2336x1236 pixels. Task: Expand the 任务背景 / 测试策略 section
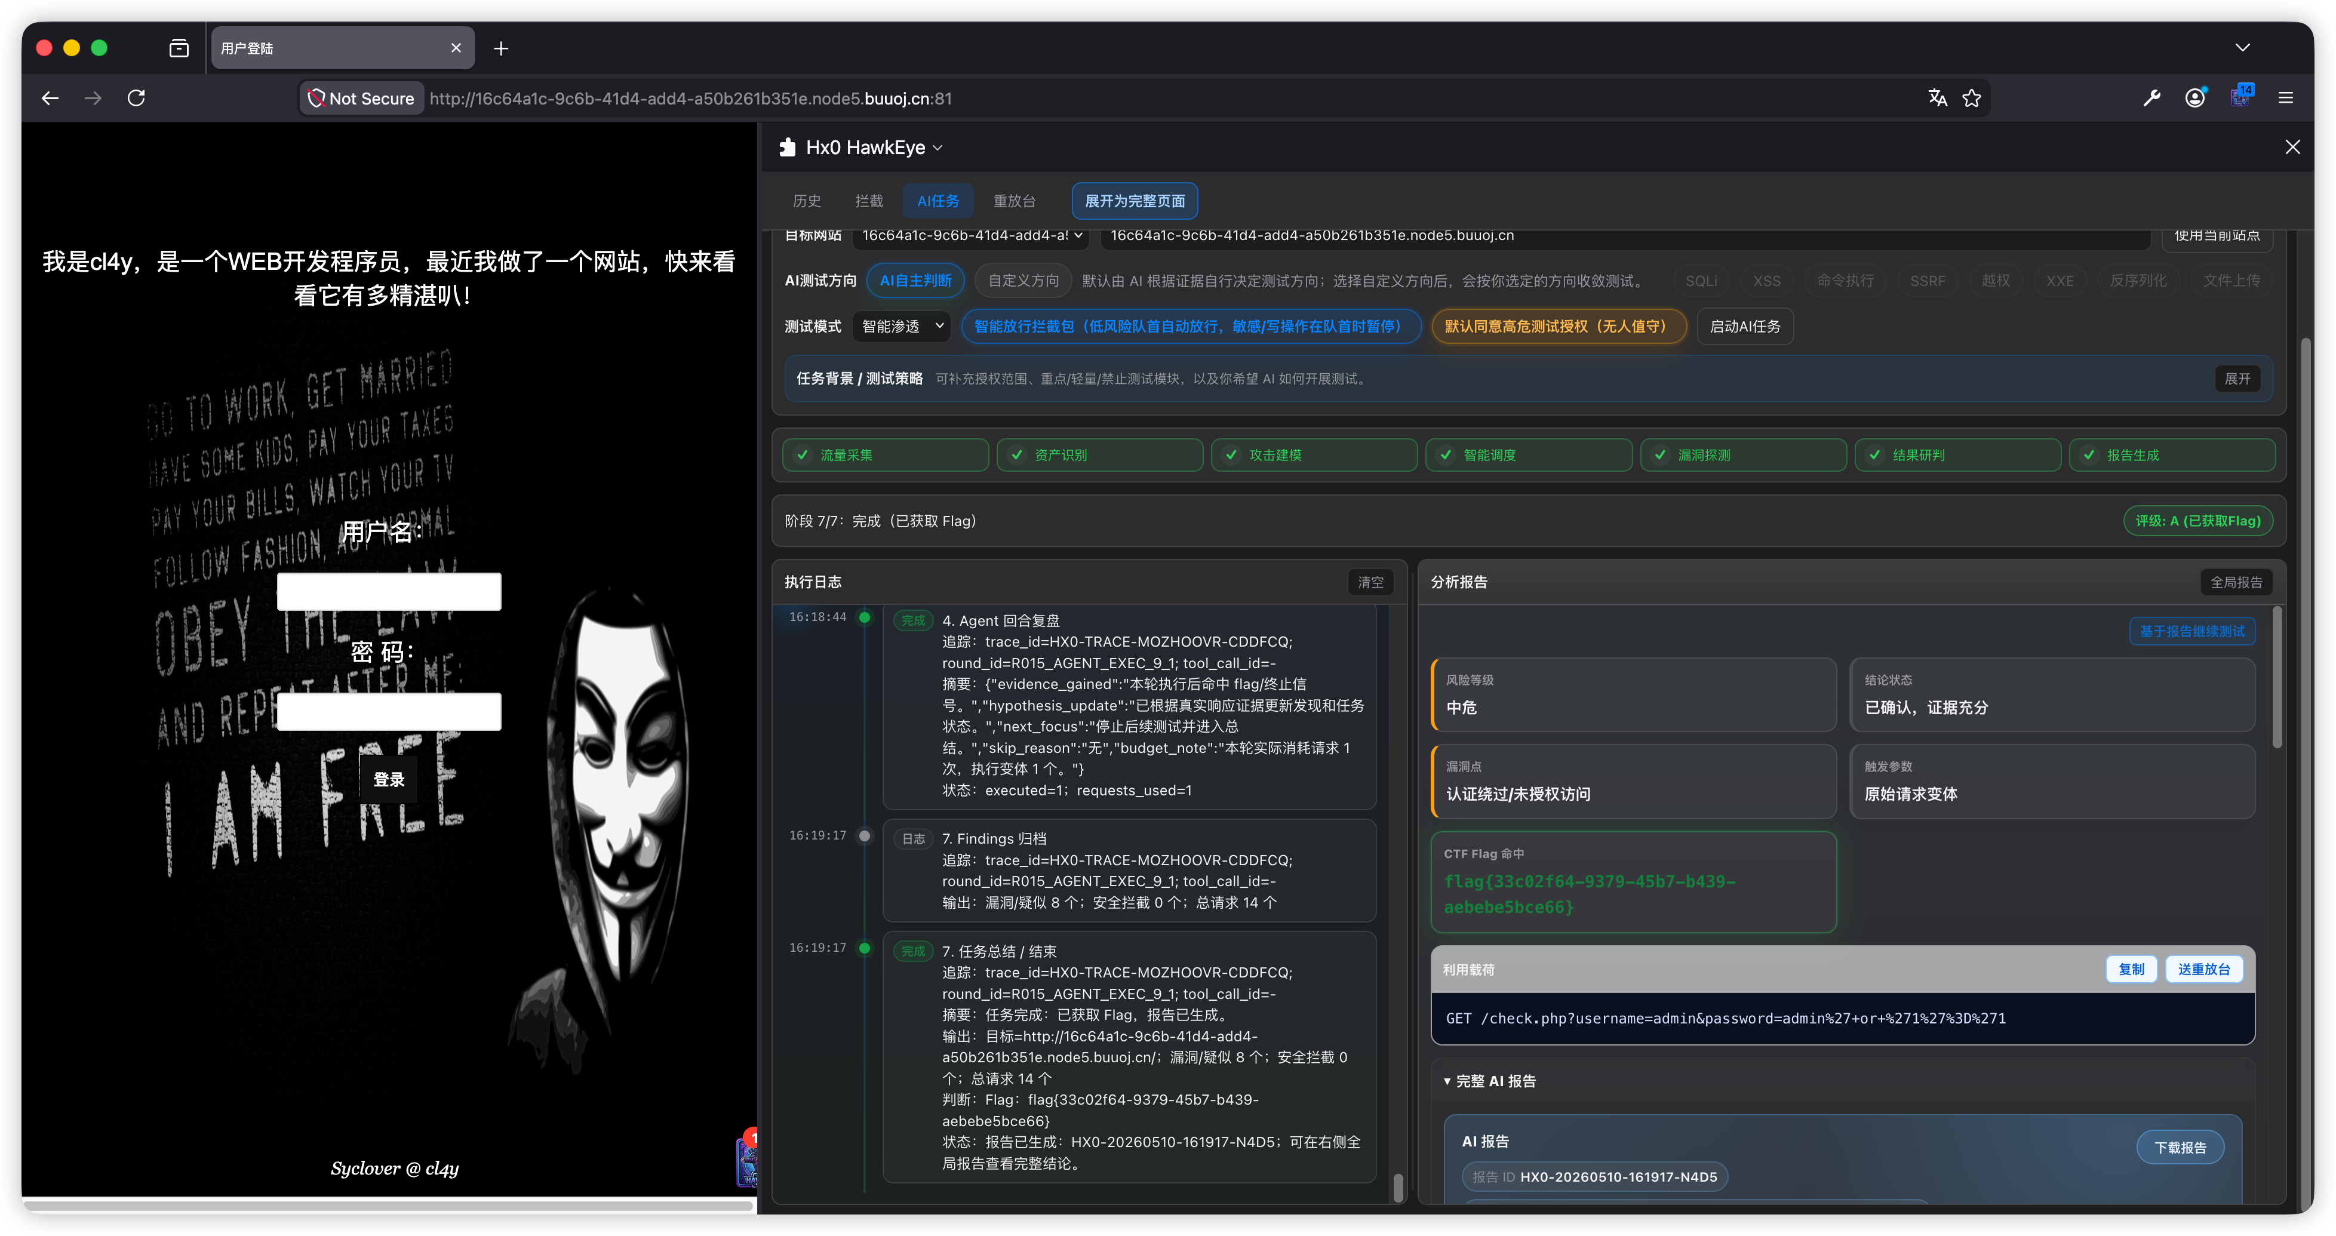[2236, 379]
